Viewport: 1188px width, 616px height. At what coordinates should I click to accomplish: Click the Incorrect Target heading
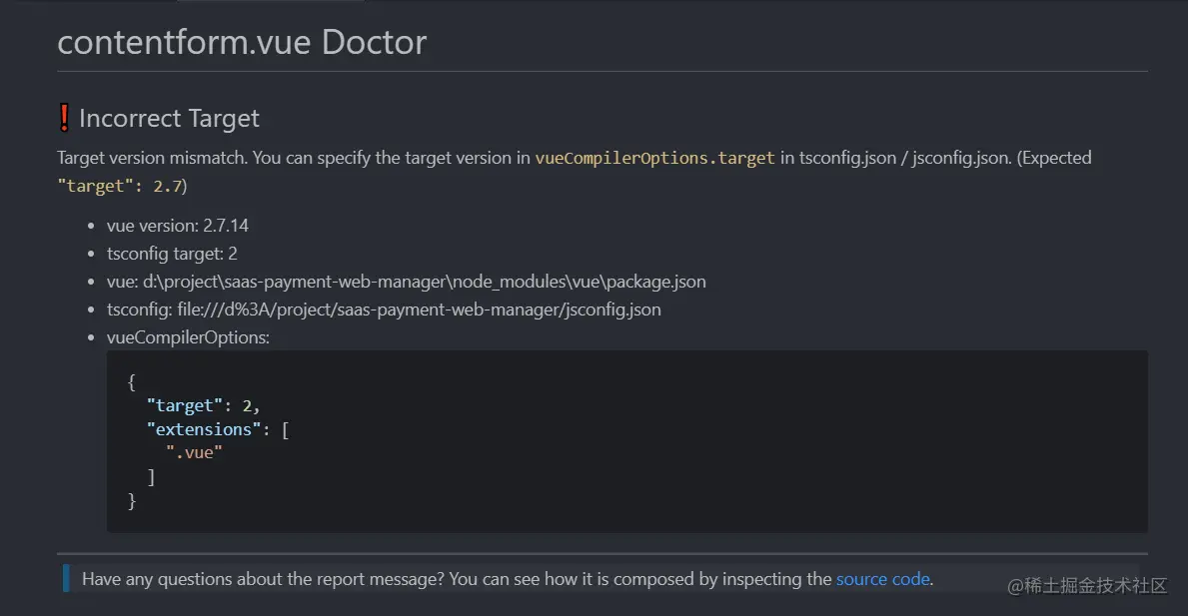tap(169, 118)
